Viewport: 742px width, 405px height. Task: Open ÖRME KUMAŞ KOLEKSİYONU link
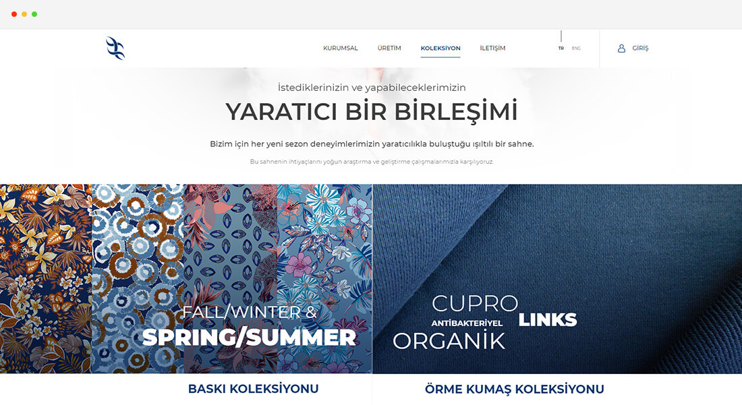point(515,389)
